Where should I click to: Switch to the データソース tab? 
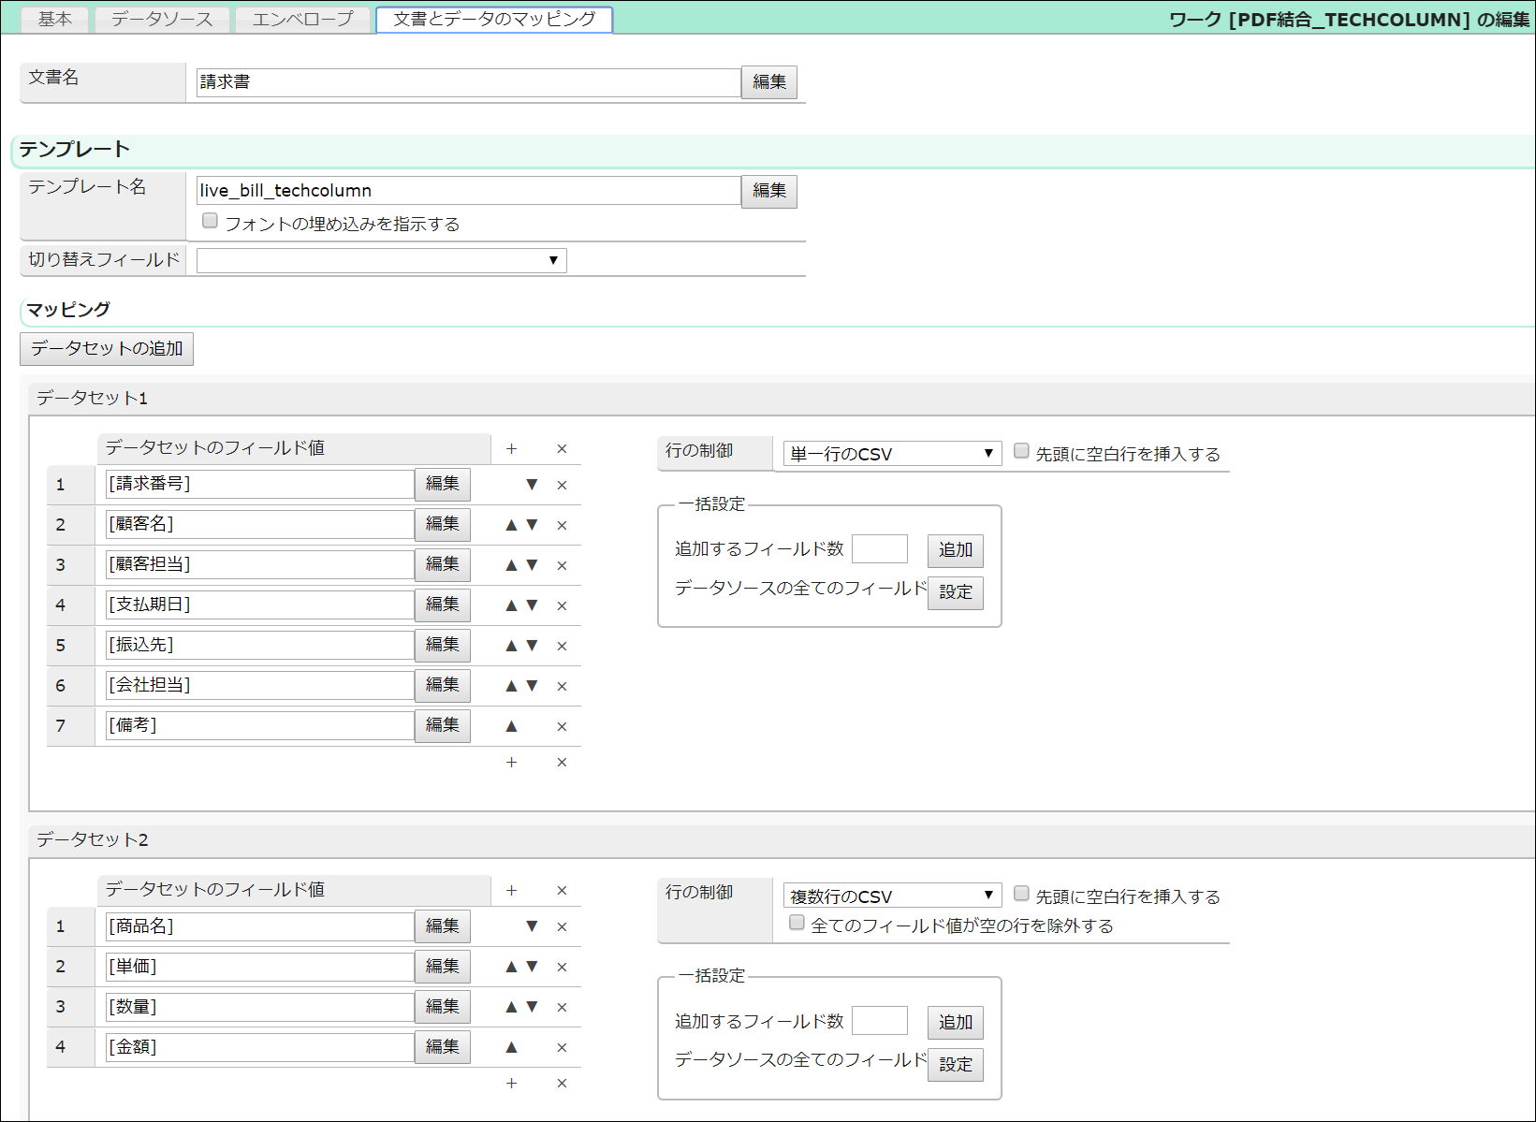[162, 19]
